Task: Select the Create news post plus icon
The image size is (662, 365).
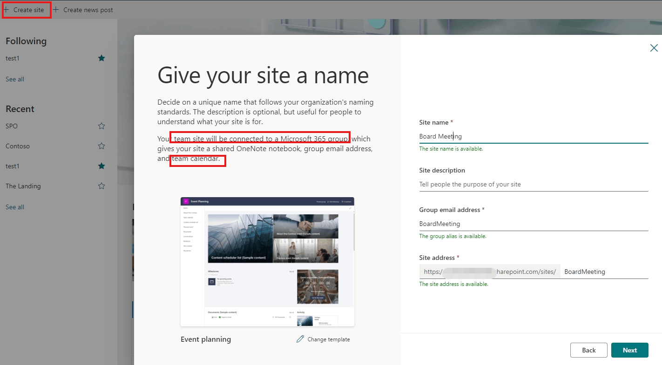Action: 56,9
